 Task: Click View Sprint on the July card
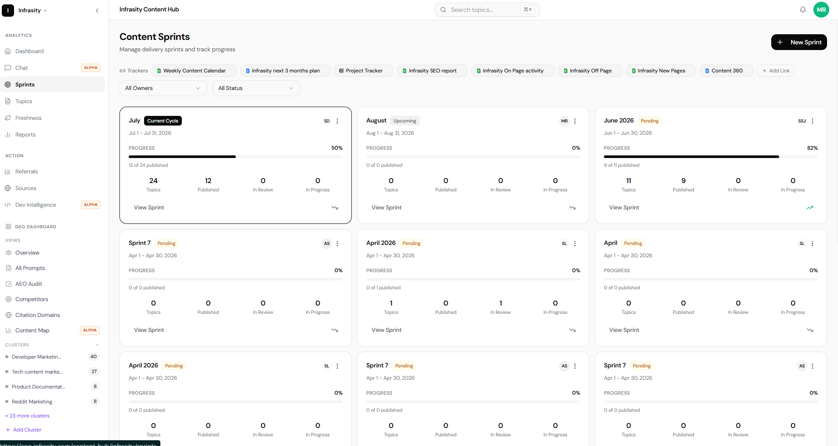149,208
